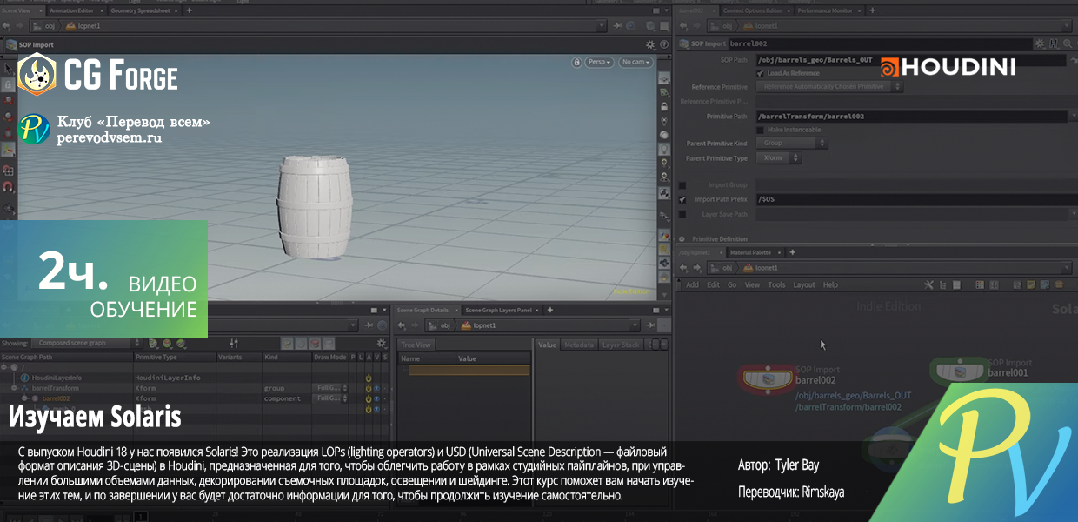Select the Tree View tab
The width and height of the screenshot is (1078, 522).
pyautogui.click(x=416, y=345)
